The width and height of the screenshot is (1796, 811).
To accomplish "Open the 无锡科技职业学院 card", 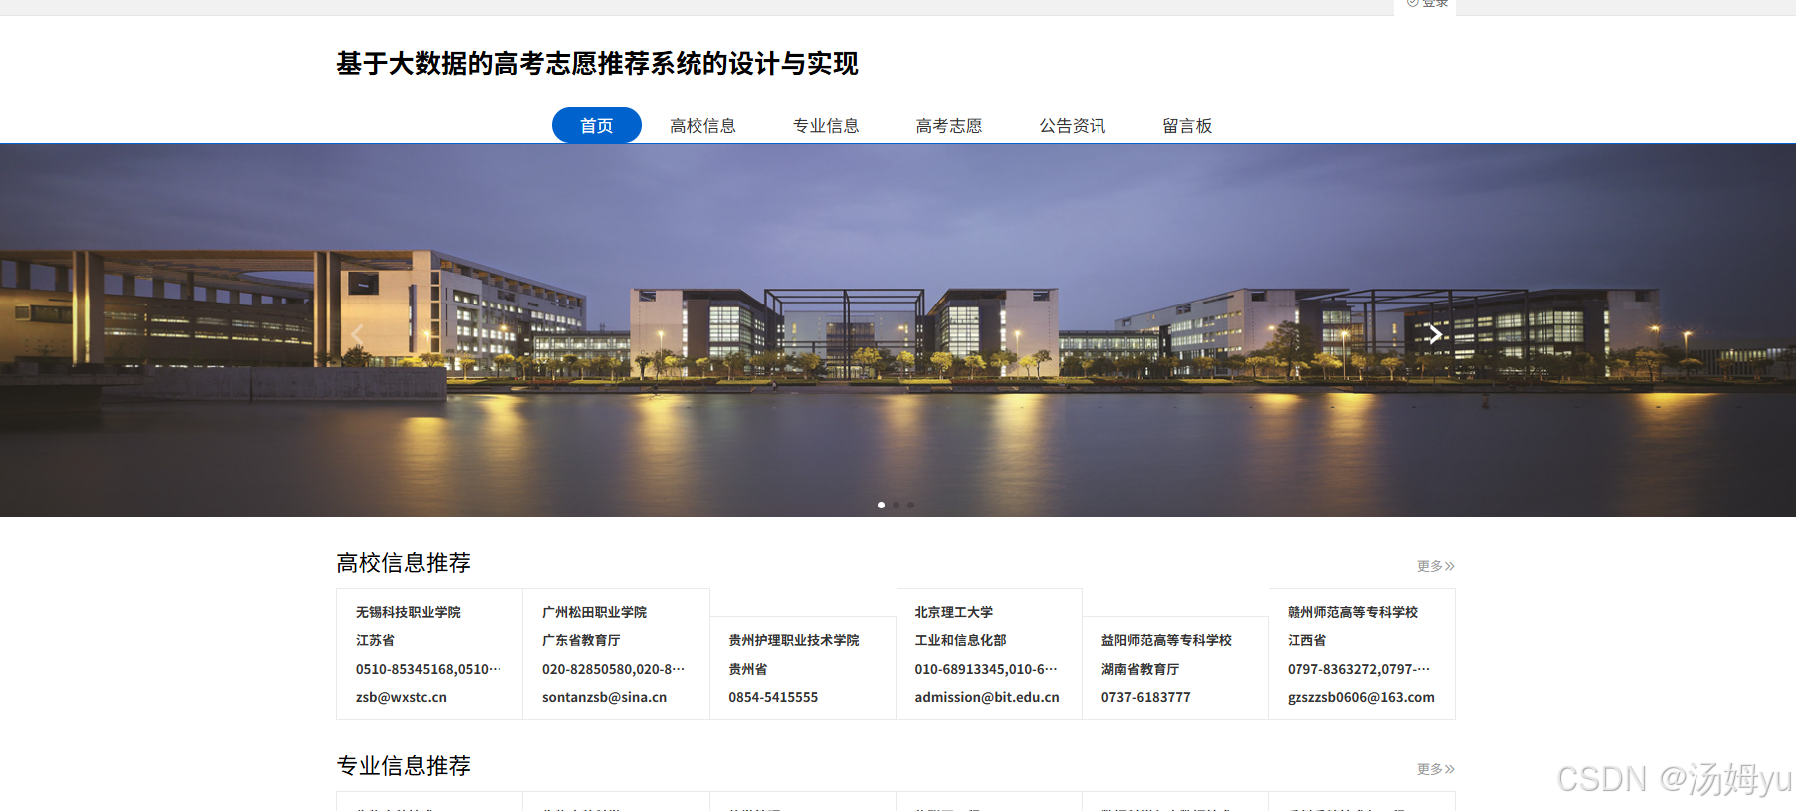I will click(x=430, y=654).
